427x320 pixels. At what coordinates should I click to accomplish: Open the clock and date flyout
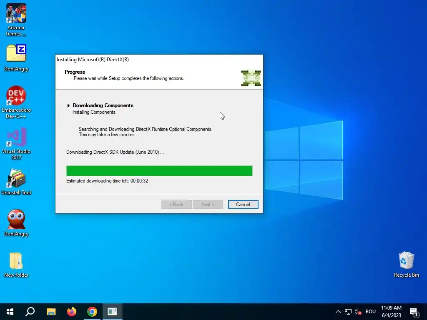tap(391, 312)
